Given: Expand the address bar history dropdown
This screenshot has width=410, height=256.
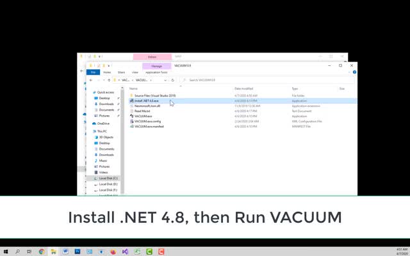Looking at the screenshot, I should click(165, 80).
